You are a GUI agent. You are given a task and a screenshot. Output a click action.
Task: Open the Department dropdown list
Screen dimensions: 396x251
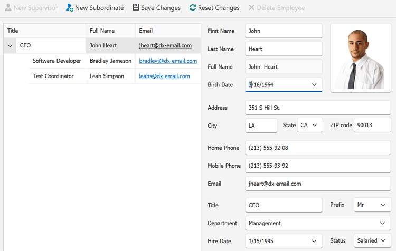[383, 223]
